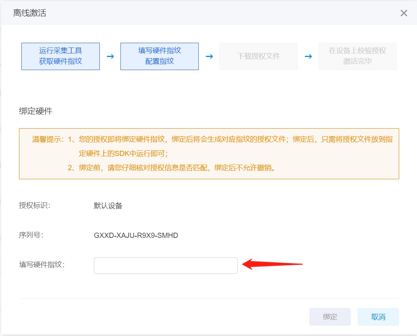This screenshot has height=336, width=417.
Task: Click notice line 定硬件上的SDK中运行即可
Action: tap(124, 154)
